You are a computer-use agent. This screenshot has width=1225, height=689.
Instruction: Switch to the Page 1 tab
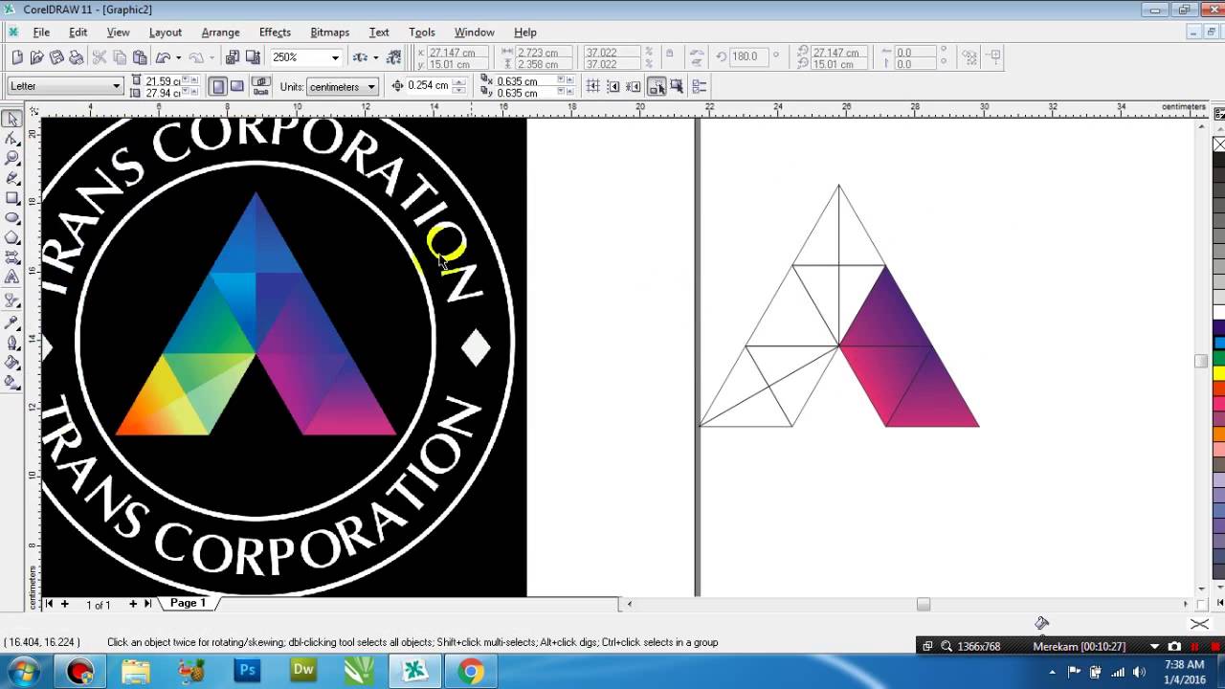point(188,603)
